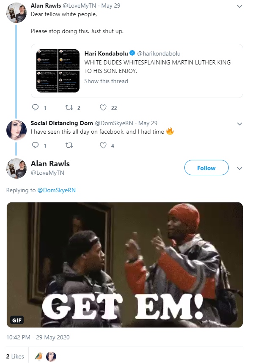Click the bird avatar in likes row
The height and width of the screenshot is (364, 255).
(38, 356)
